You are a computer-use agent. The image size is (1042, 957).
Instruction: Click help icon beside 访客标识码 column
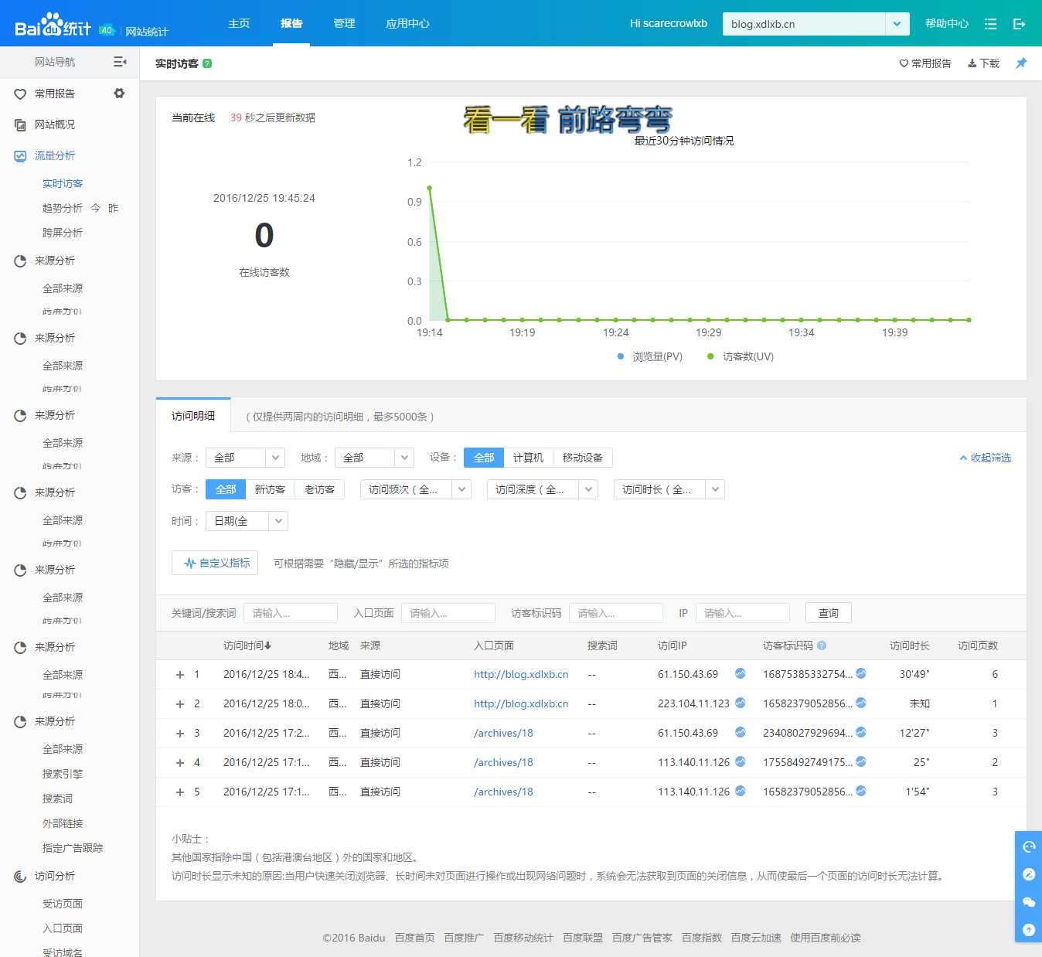[x=822, y=645]
